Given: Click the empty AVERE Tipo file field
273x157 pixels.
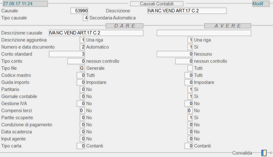Looking at the screenshot, I should tap(190, 68).
